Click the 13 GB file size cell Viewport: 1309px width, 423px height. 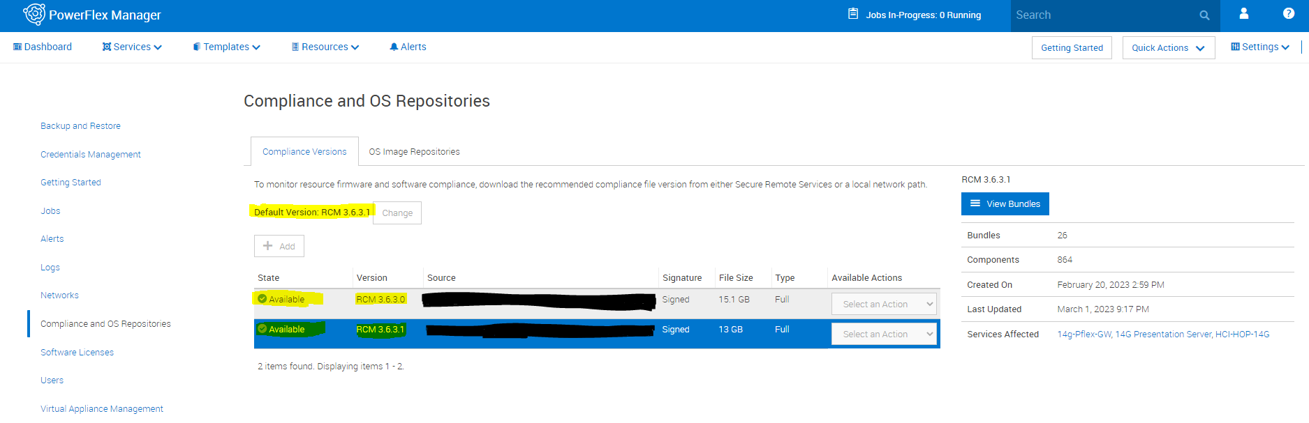click(x=731, y=330)
